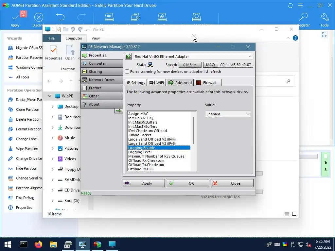
Task: Open the View tab in WinPE ribbon
Action: tap(96, 38)
